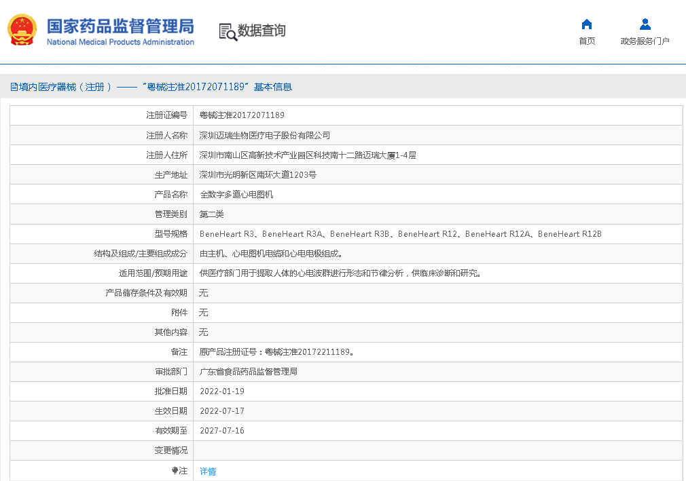The width and height of the screenshot is (686, 481).
Task: Go to 首页 via its text label
Action: (x=587, y=41)
